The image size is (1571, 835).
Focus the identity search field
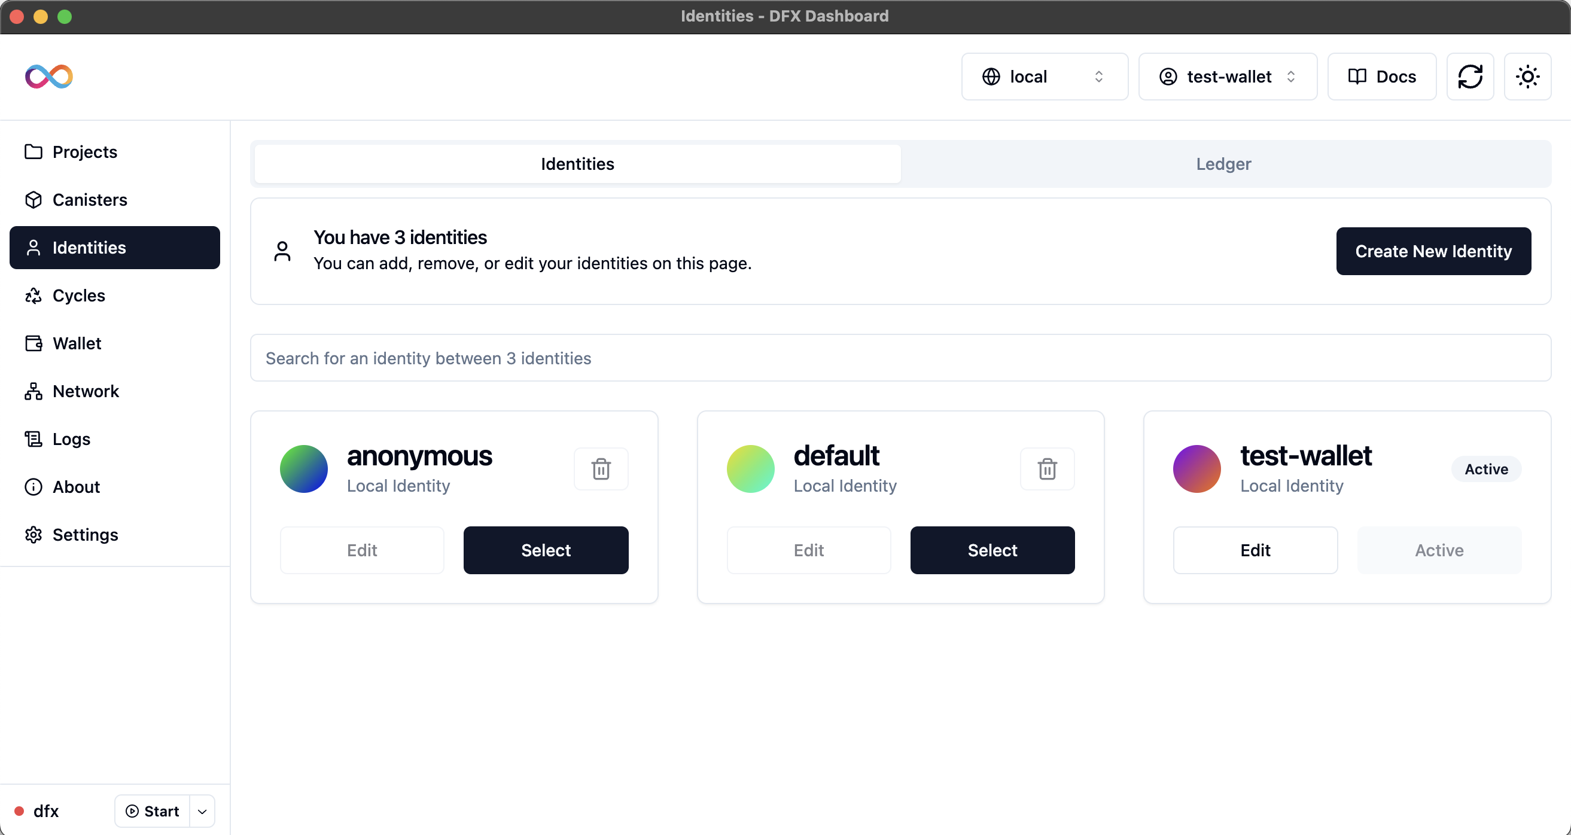pos(900,358)
